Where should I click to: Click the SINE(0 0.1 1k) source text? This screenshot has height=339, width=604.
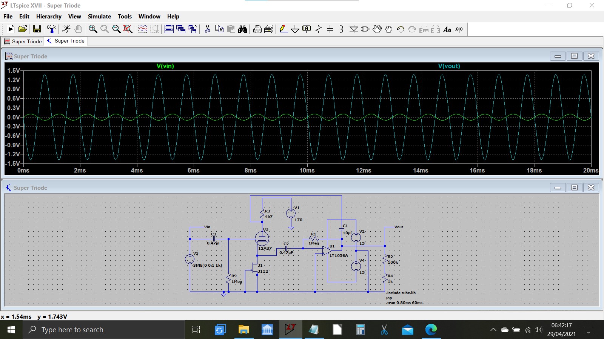click(x=208, y=265)
